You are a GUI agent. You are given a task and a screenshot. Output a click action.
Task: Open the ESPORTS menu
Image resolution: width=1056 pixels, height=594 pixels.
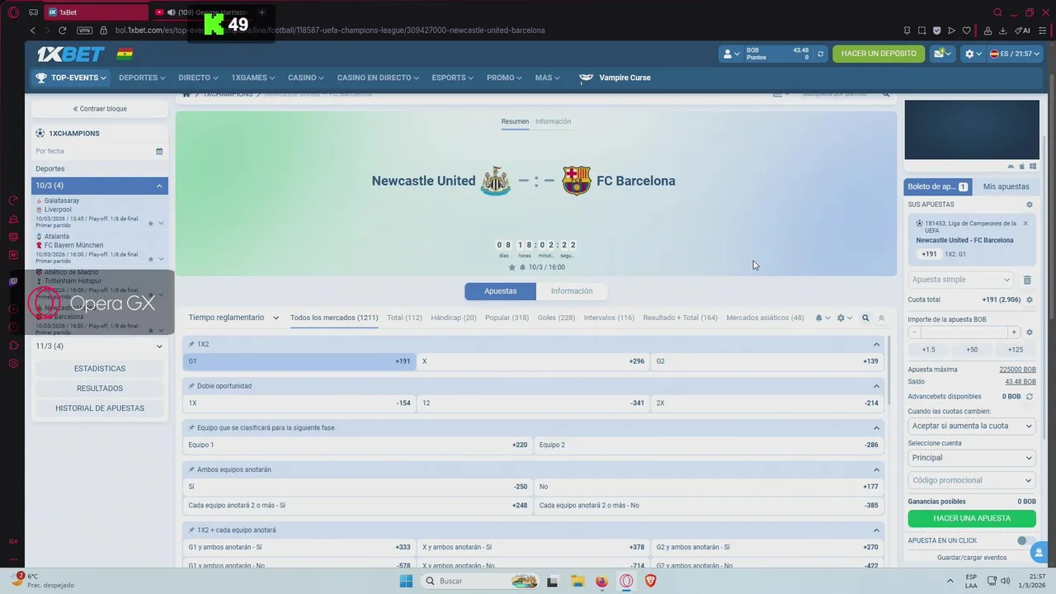(453, 78)
